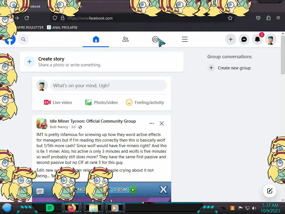
Task: Open Firefox from the taskbar
Action: tap(72, 208)
